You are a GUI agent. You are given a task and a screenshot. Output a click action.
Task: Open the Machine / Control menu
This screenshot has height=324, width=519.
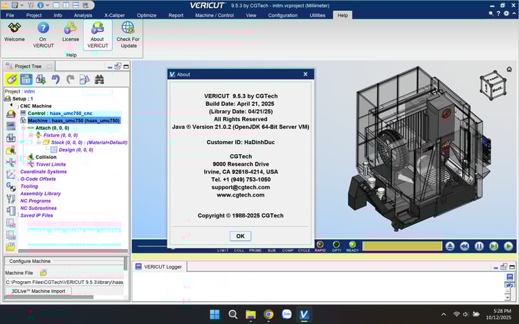(215, 15)
